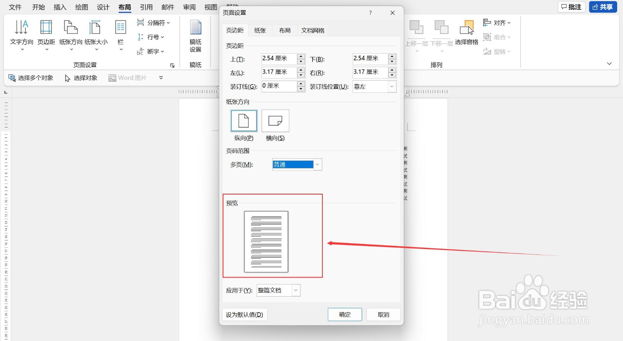This screenshot has width=623, height=341.
Task: Expand quick access toolbar customize arrow
Action: 161,78
